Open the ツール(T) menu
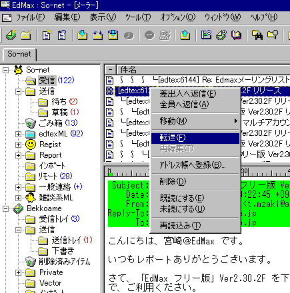This screenshot has height=293, width=290. click(138, 17)
